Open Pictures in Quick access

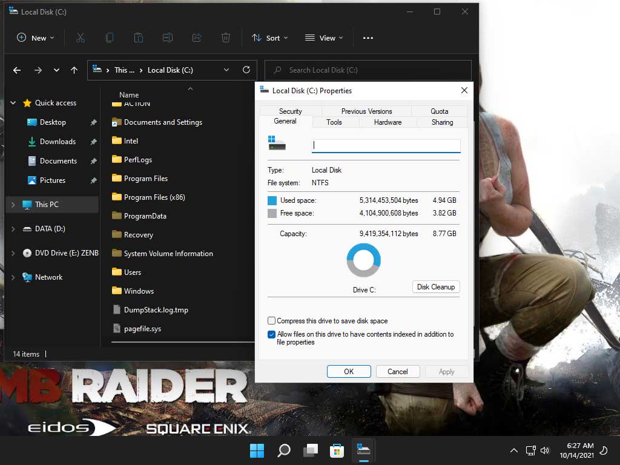[46, 180]
